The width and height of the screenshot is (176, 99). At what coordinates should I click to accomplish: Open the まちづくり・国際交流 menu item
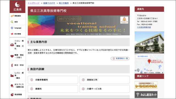coord(17,86)
